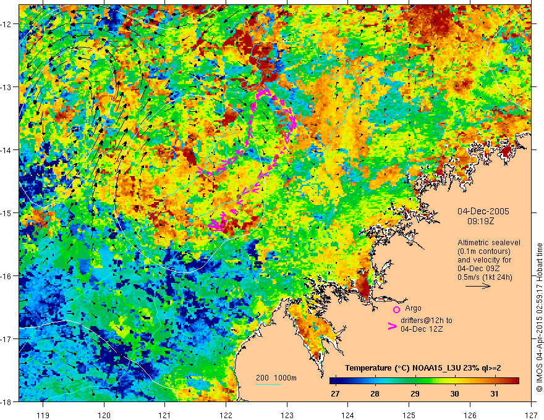Click the '(0.1m contours)' legend text
Viewport: 544px width, 420px height.
(484, 251)
